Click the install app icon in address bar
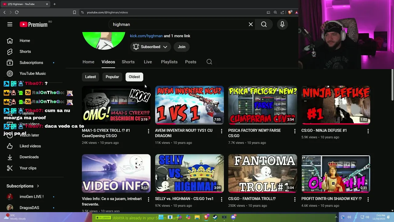394x222 pixels. 268,12
